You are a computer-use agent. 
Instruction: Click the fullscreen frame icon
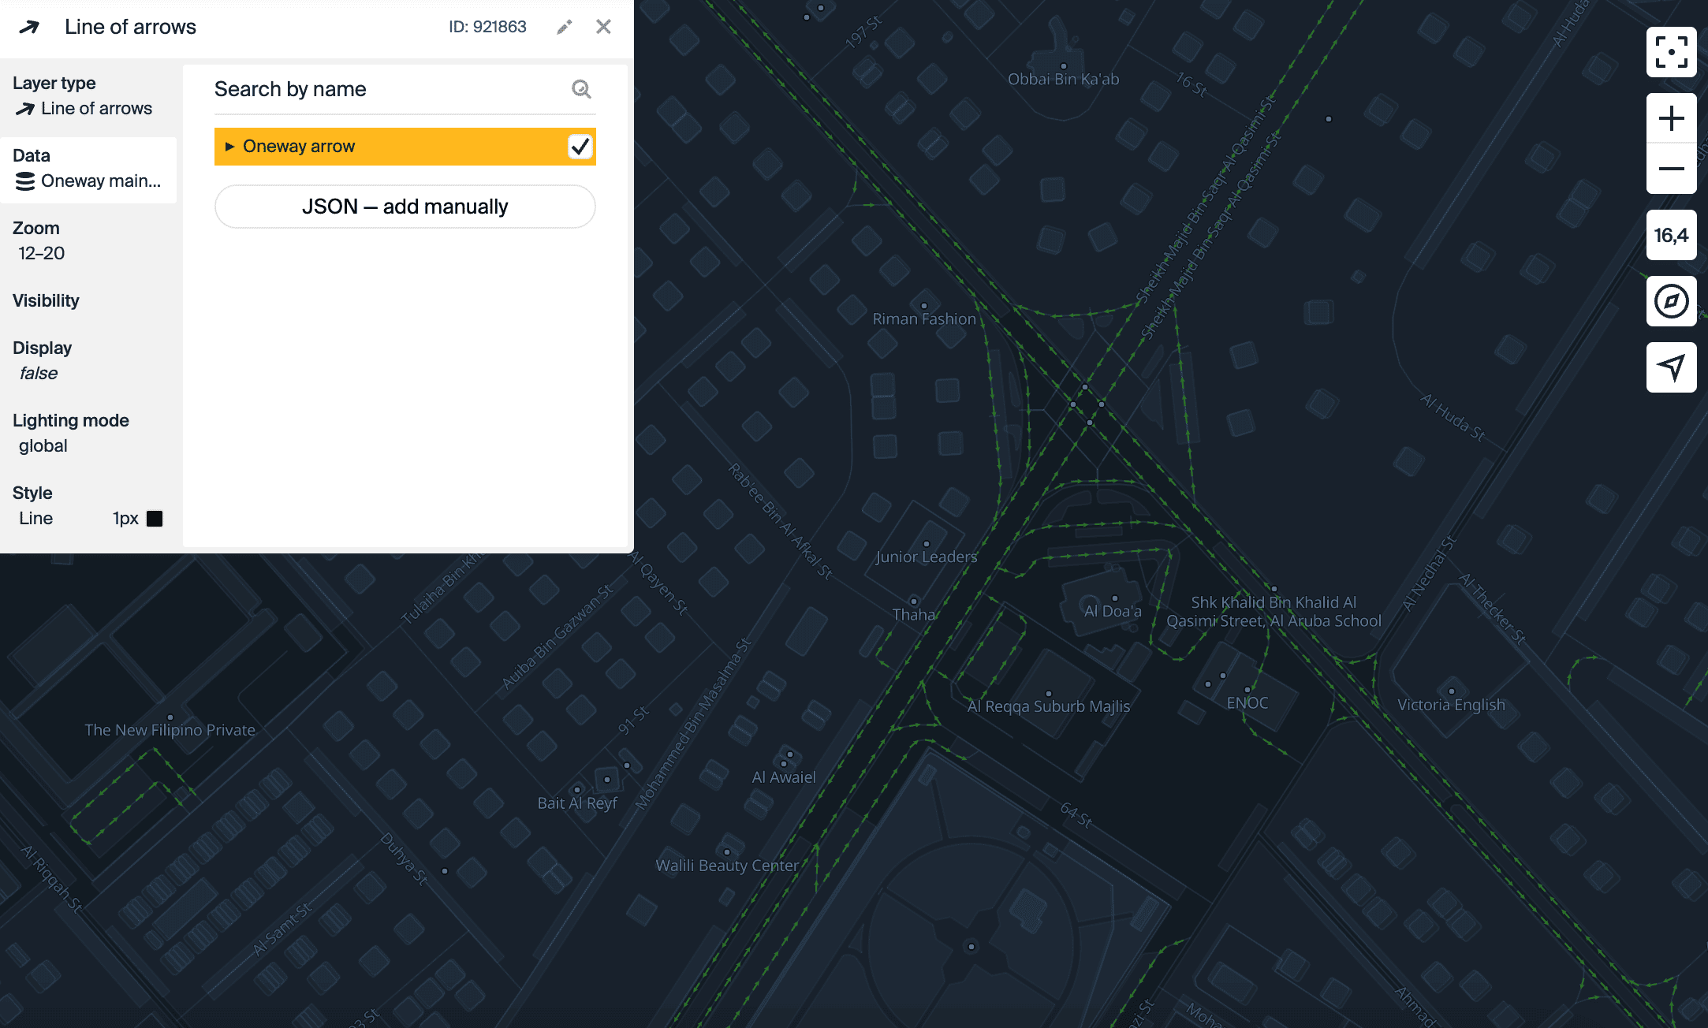click(1671, 52)
